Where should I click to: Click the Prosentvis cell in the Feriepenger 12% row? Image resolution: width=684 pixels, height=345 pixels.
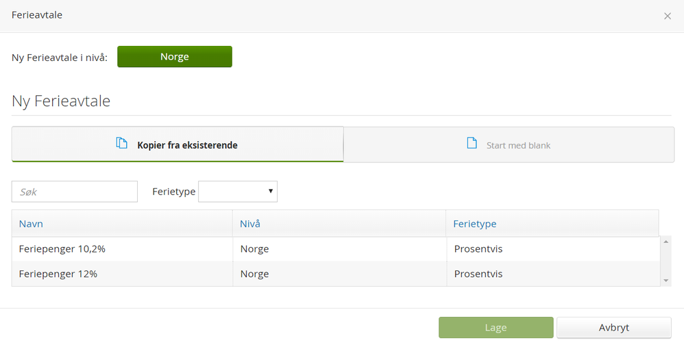pos(478,274)
